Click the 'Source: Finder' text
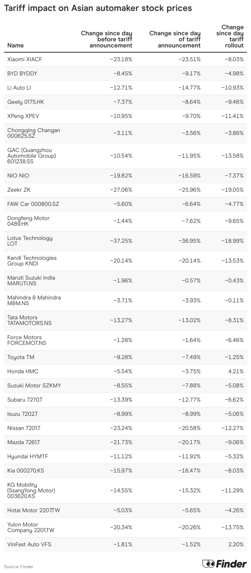The image size is (251, 573). 19,566
